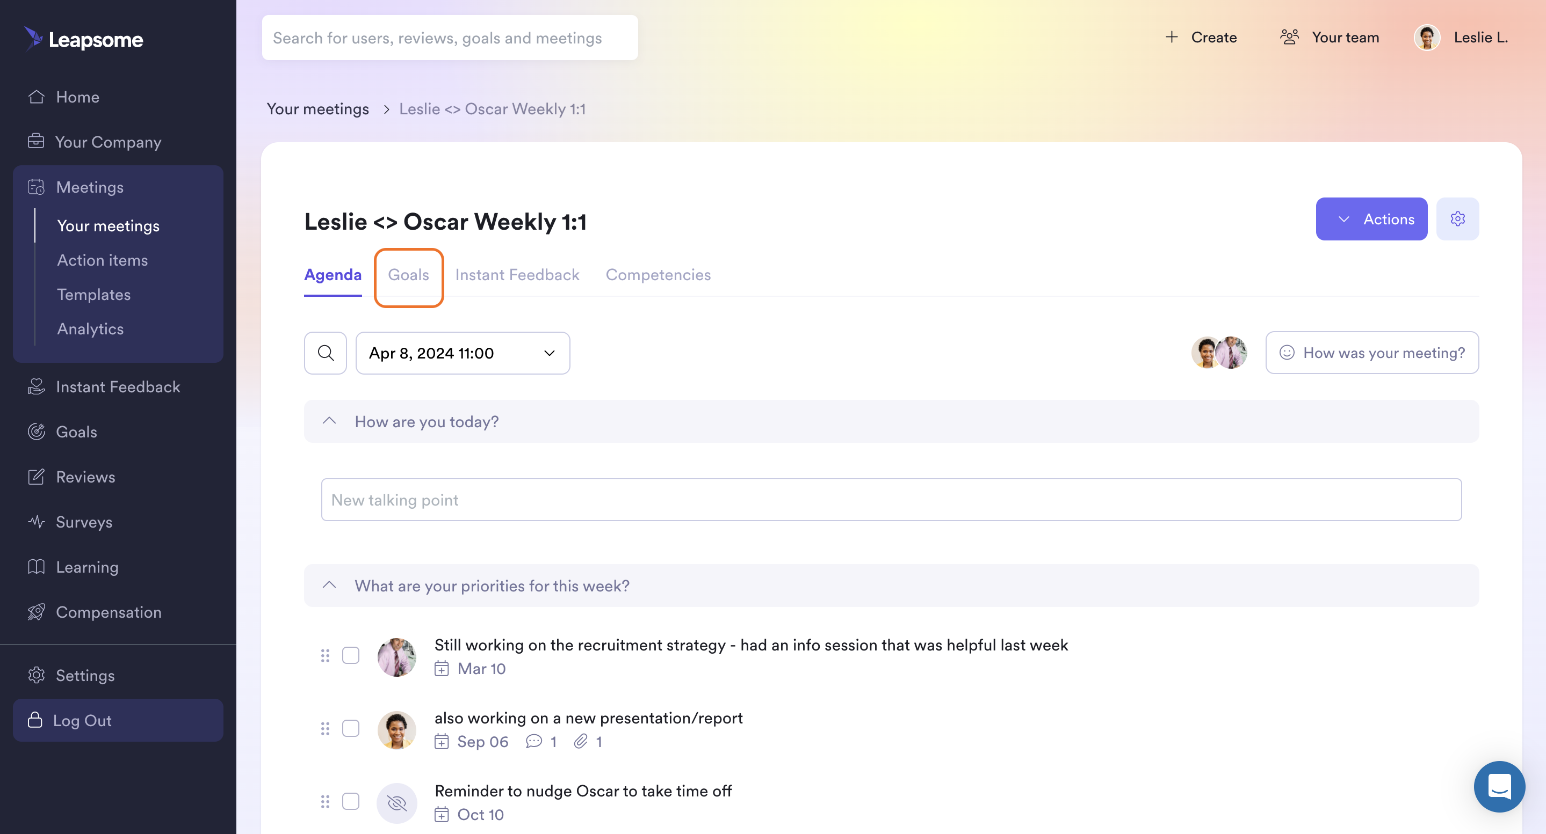Click the Oct 10 calendar icon
1546x834 pixels.
pos(441,815)
